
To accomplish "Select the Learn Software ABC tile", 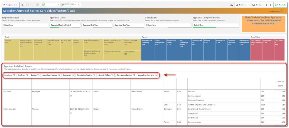I will (x=53, y=50).
